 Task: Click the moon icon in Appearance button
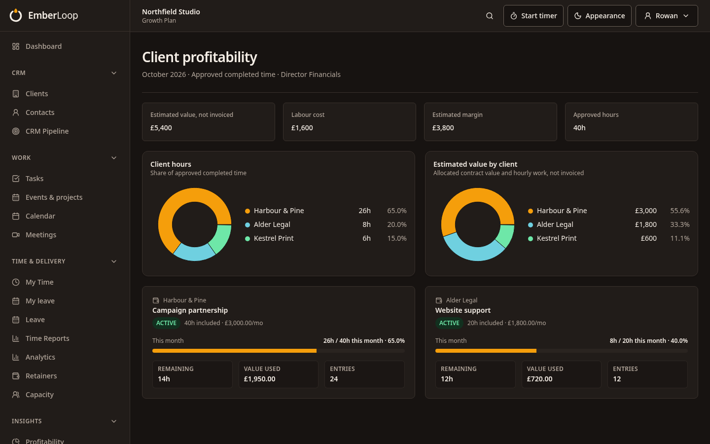578,16
